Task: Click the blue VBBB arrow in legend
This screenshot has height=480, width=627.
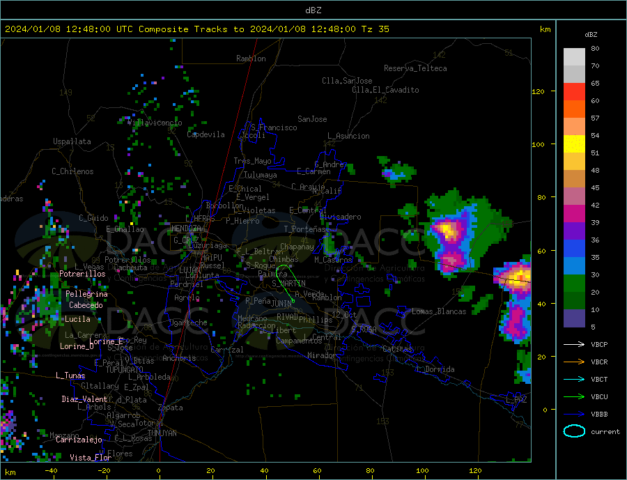Action: tap(574, 414)
